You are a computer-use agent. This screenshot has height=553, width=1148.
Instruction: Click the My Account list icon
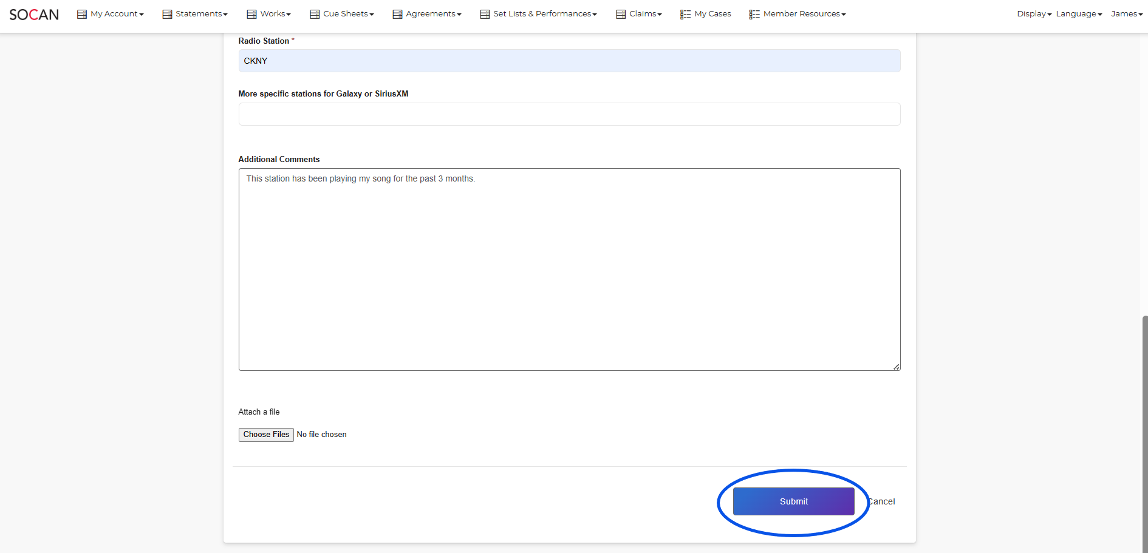(82, 14)
